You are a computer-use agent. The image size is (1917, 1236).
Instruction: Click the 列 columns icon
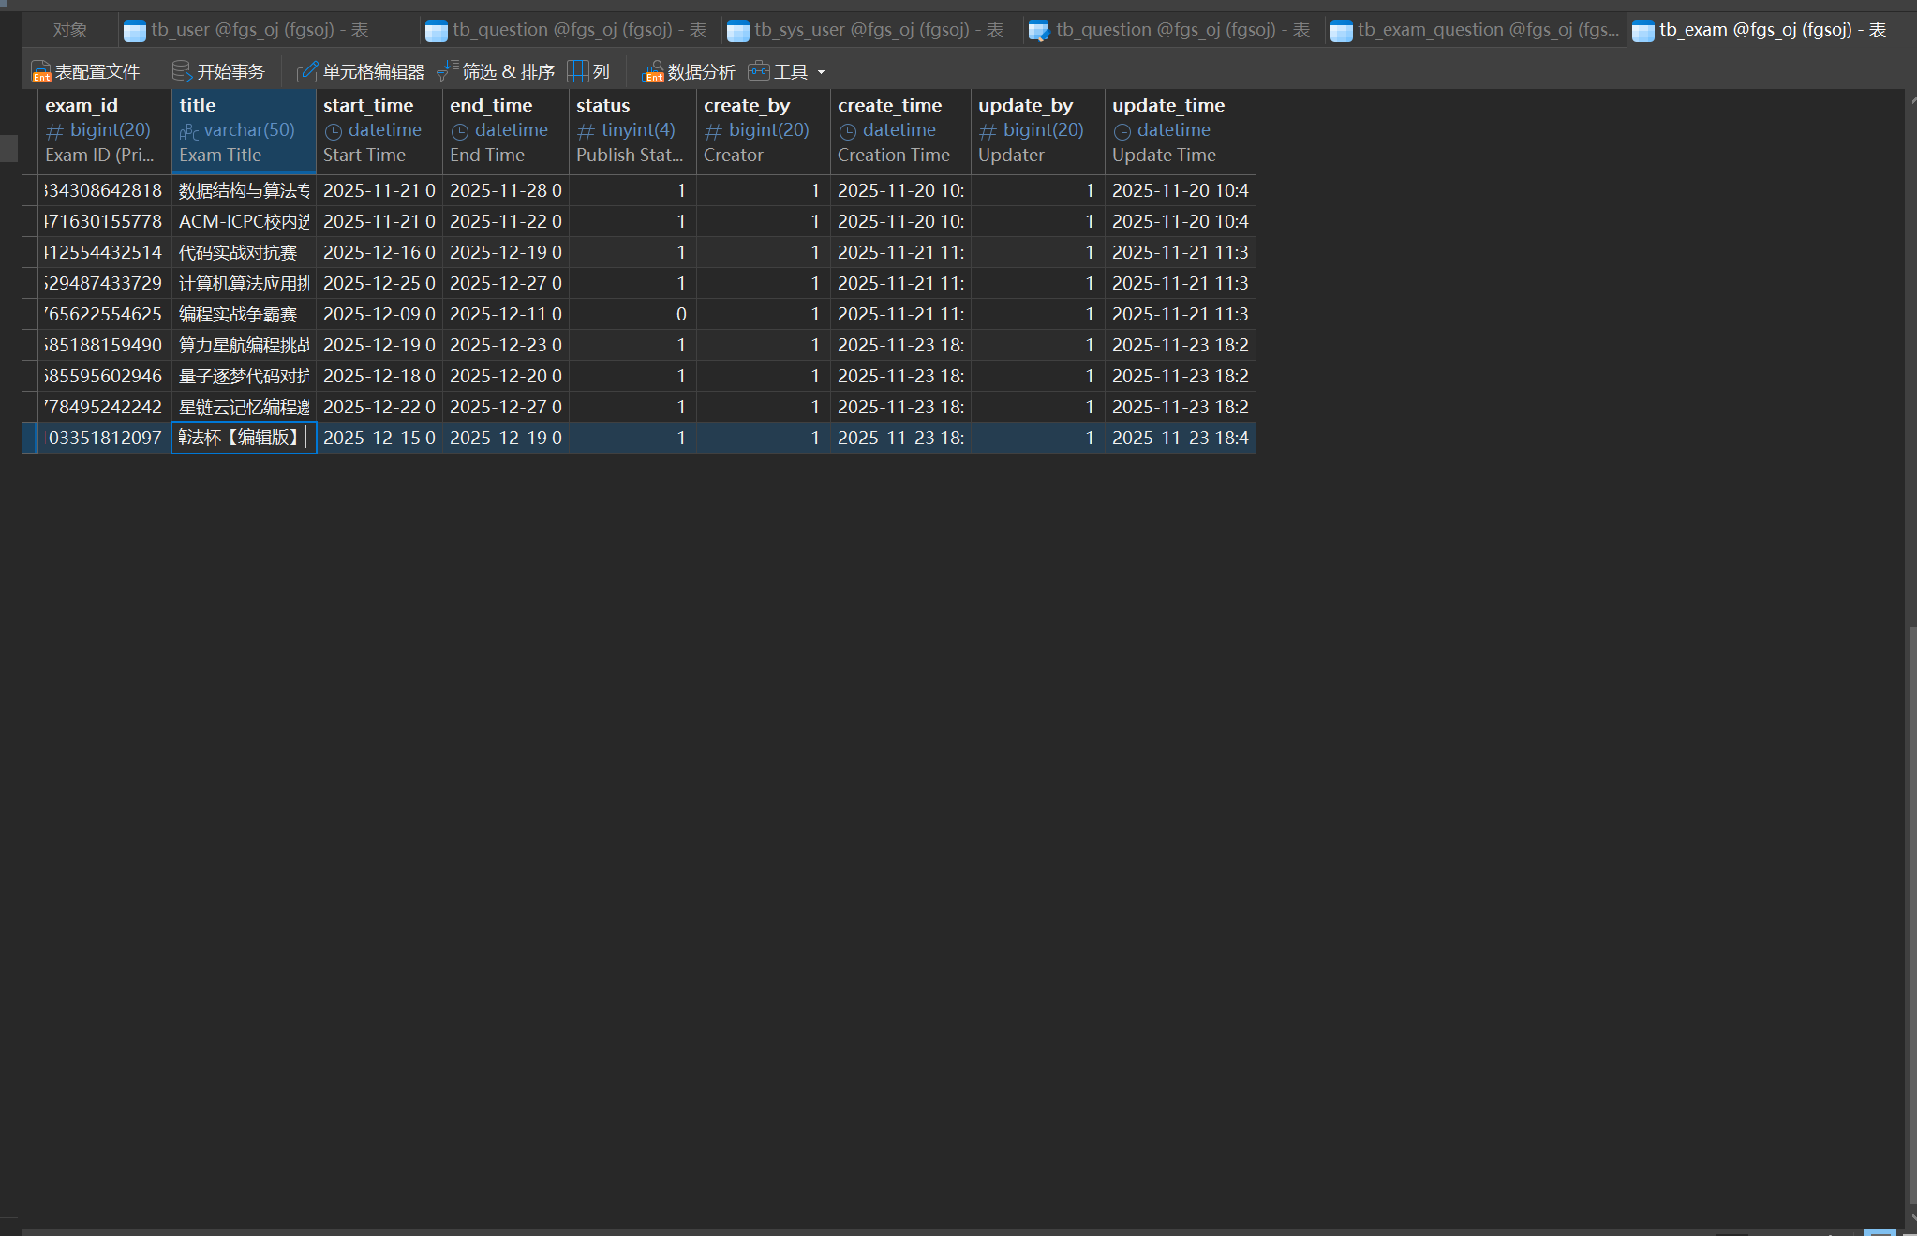(578, 71)
